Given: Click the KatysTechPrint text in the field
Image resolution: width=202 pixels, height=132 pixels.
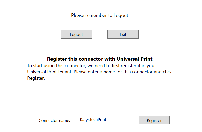Looking at the screenshot, I should click(x=93, y=120).
